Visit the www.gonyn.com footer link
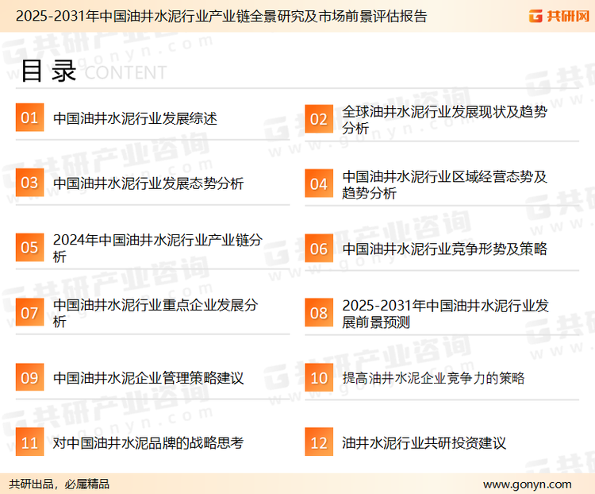Viewport: 595px width, 494px height. pos(527,484)
